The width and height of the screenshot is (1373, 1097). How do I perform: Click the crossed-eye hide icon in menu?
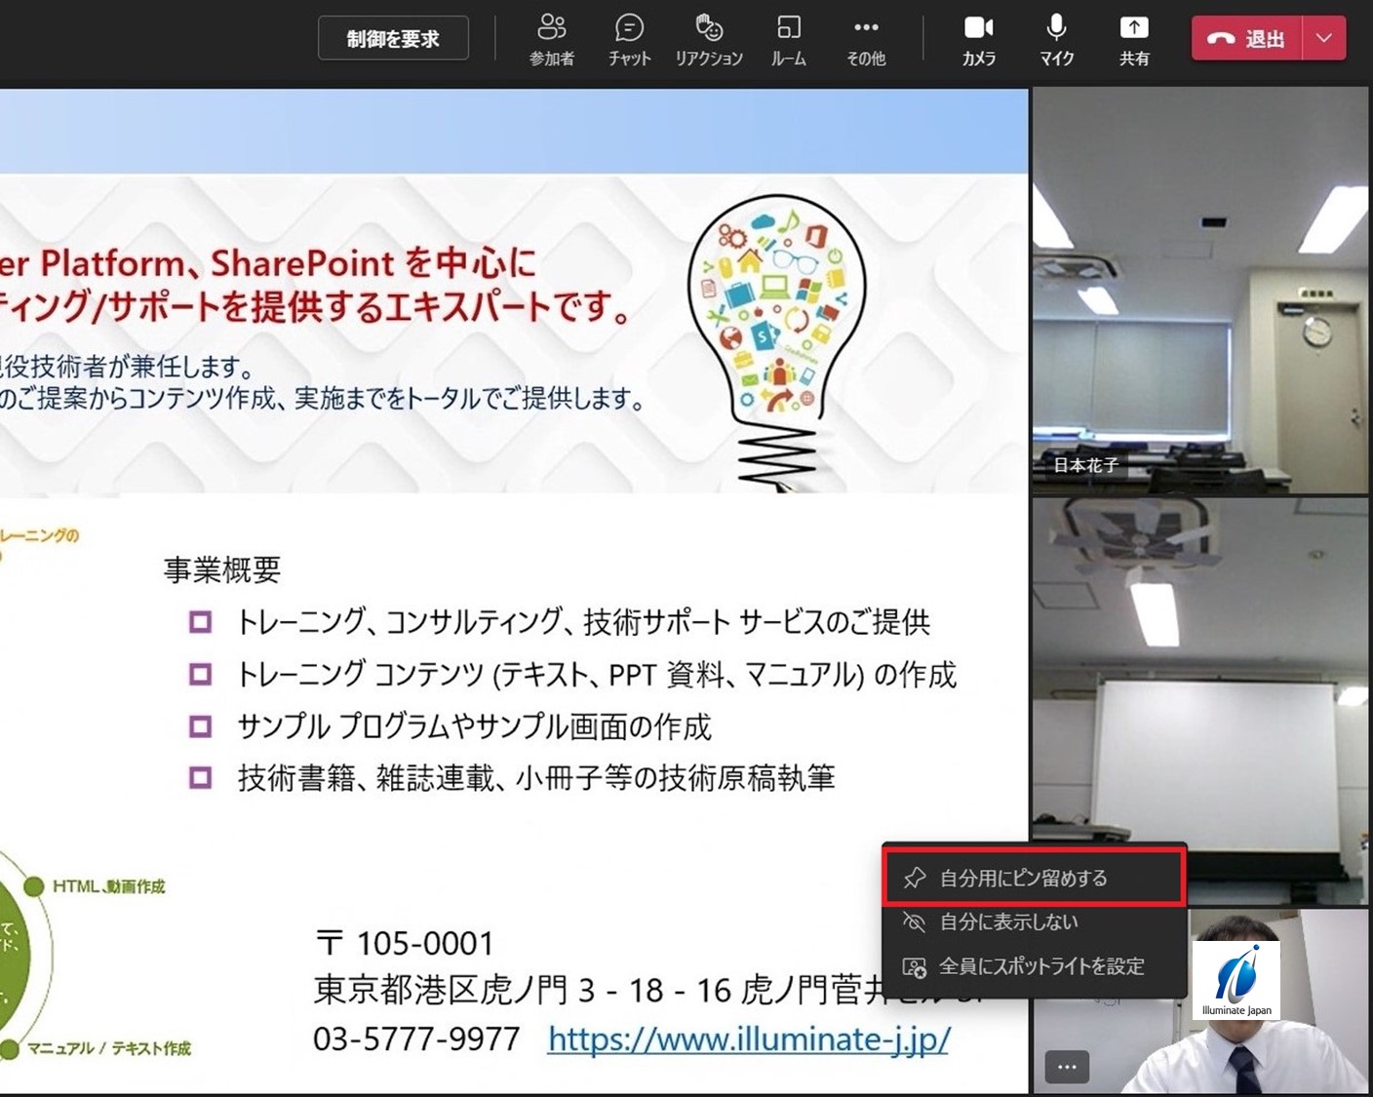[x=914, y=921]
